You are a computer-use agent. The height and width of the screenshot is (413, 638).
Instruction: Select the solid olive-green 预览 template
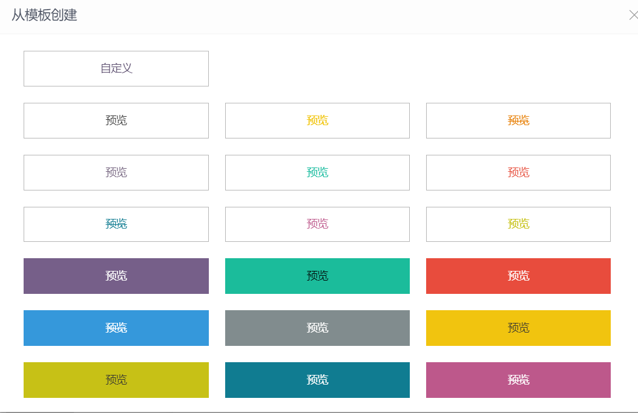pos(116,380)
